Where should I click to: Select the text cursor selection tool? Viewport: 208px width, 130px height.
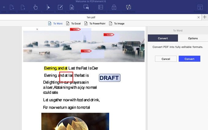pyautogui.click(x=48, y=7)
